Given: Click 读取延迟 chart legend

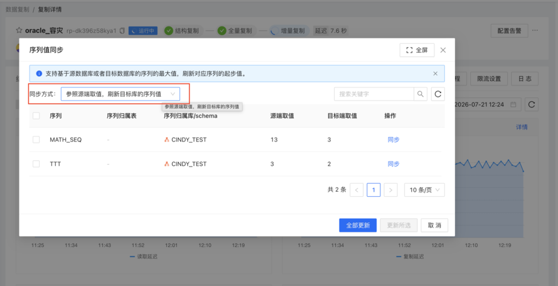Looking at the screenshot, I should (143, 256).
